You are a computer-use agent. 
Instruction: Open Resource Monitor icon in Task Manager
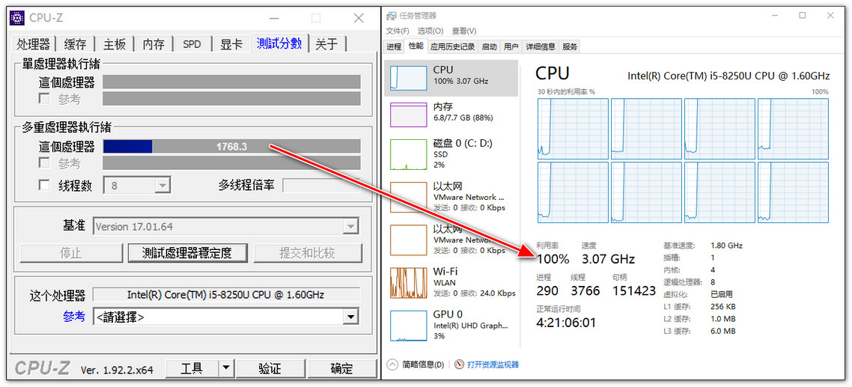tap(459, 365)
